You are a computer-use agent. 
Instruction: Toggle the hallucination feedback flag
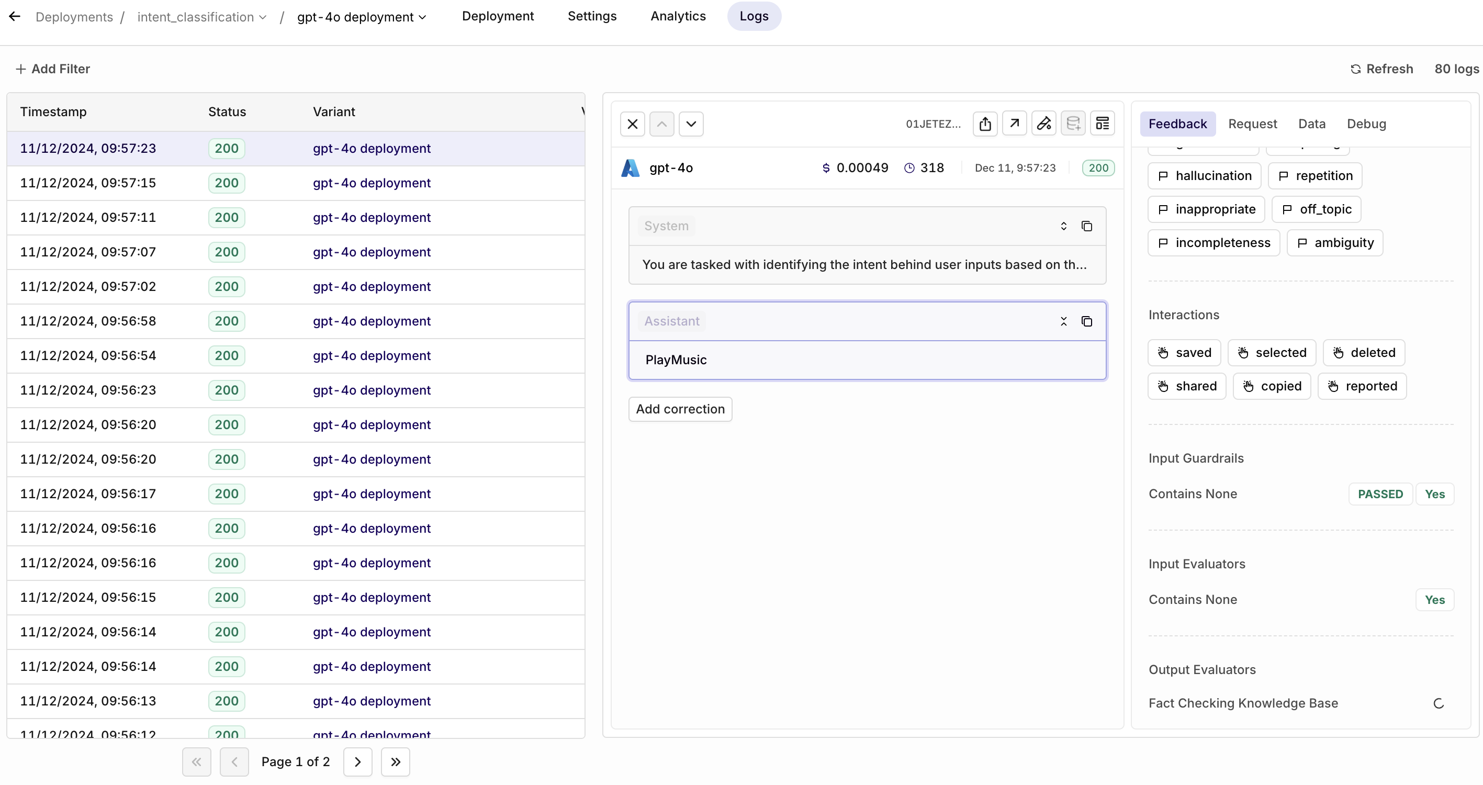point(1205,176)
